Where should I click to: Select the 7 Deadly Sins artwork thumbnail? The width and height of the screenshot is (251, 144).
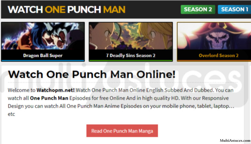pos(131,36)
